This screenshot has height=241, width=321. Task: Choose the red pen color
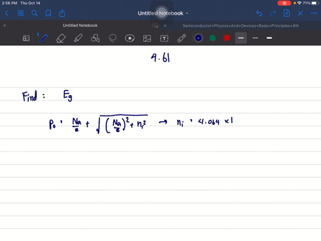[227, 38]
